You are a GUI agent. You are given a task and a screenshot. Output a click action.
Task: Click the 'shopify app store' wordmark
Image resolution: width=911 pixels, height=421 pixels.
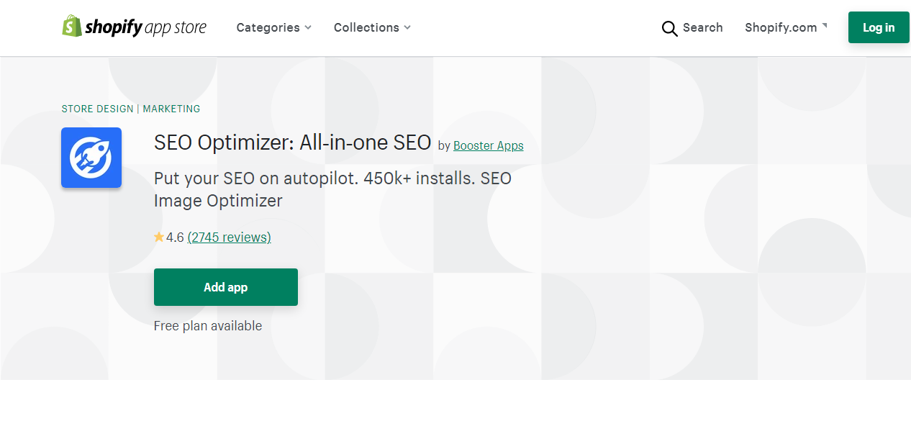[x=145, y=27]
